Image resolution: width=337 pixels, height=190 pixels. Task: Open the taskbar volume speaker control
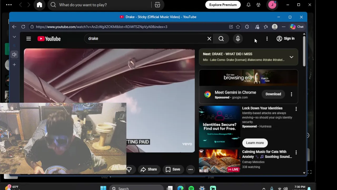coord(286,188)
